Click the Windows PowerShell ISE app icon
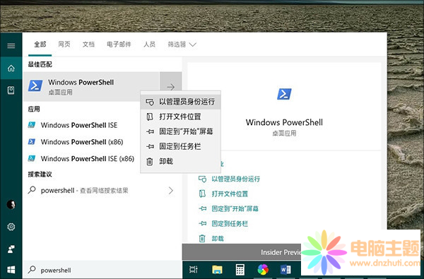 [32, 125]
